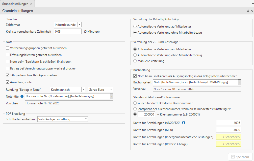Image resolution: width=254 pixels, height=161 pixels.
Task: Toggle Tätigkeiten ohne Beträge vorreihen checkbox
Action: point(8,75)
